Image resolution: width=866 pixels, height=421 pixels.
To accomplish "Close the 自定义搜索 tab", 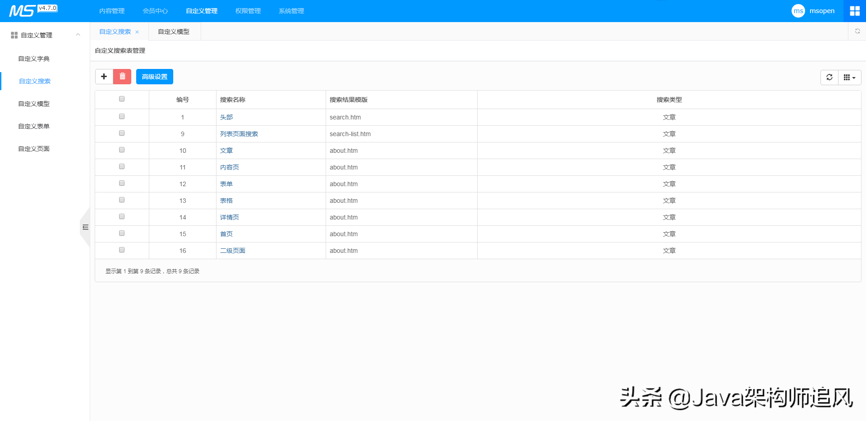I will [x=138, y=32].
